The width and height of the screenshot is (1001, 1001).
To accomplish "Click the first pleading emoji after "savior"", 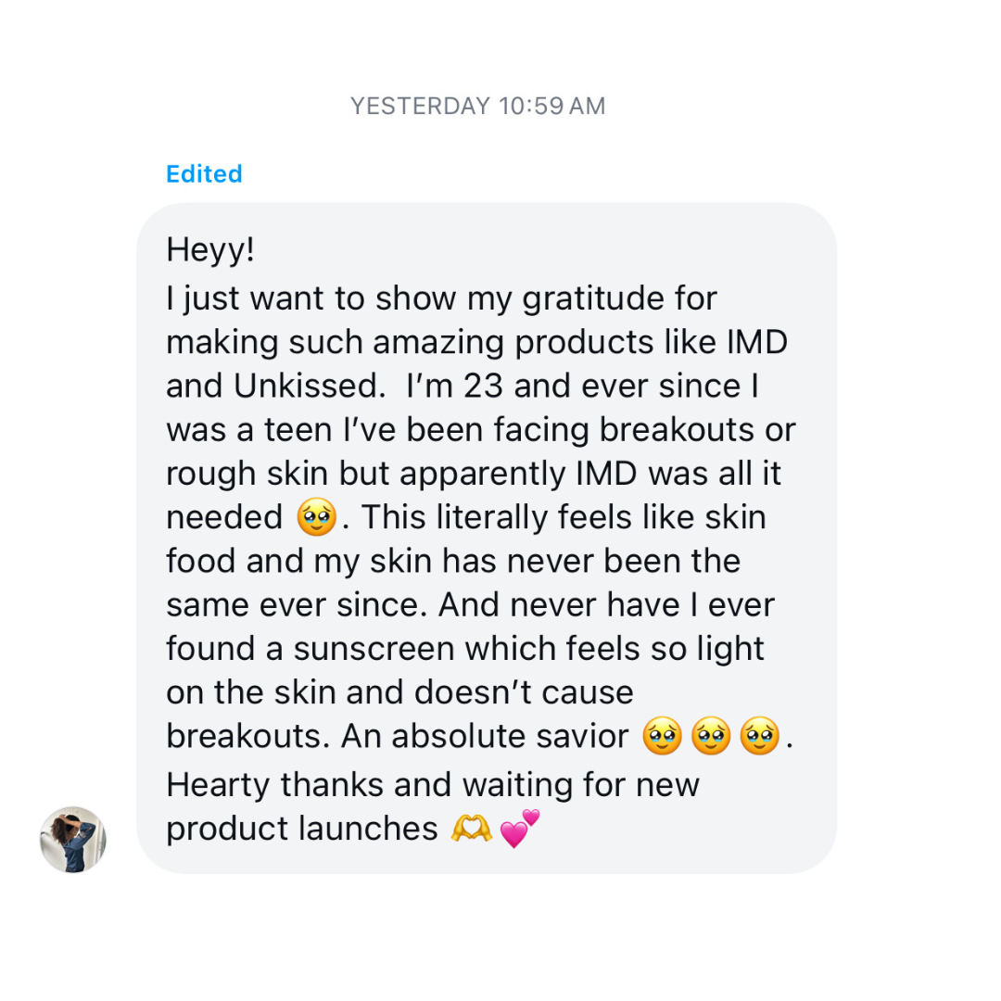I will click(x=662, y=738).
